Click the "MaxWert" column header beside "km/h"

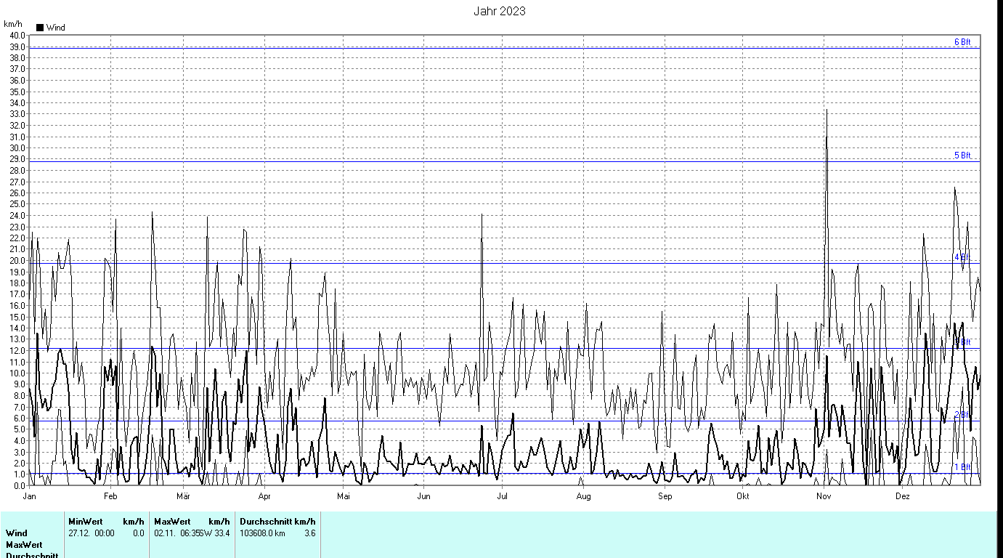(x=172, y=522)
